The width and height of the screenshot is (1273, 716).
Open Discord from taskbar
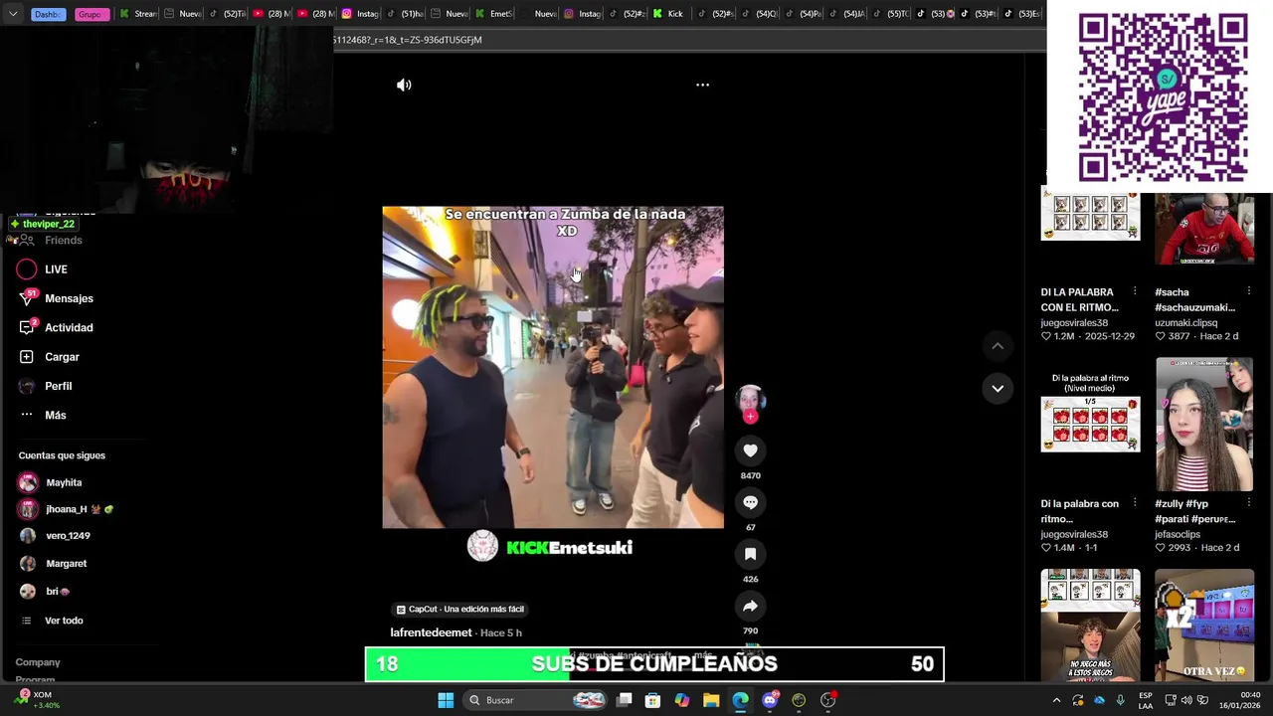tap(770, 700)
